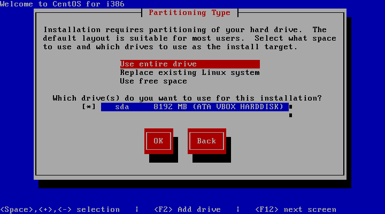Click the 'Which drive(s) do you want' question text
This screenshot has height=214, width=385.
point(187,98)
